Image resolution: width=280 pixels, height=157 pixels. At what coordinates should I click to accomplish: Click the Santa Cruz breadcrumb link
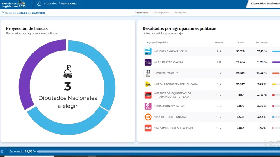point(69,4)
